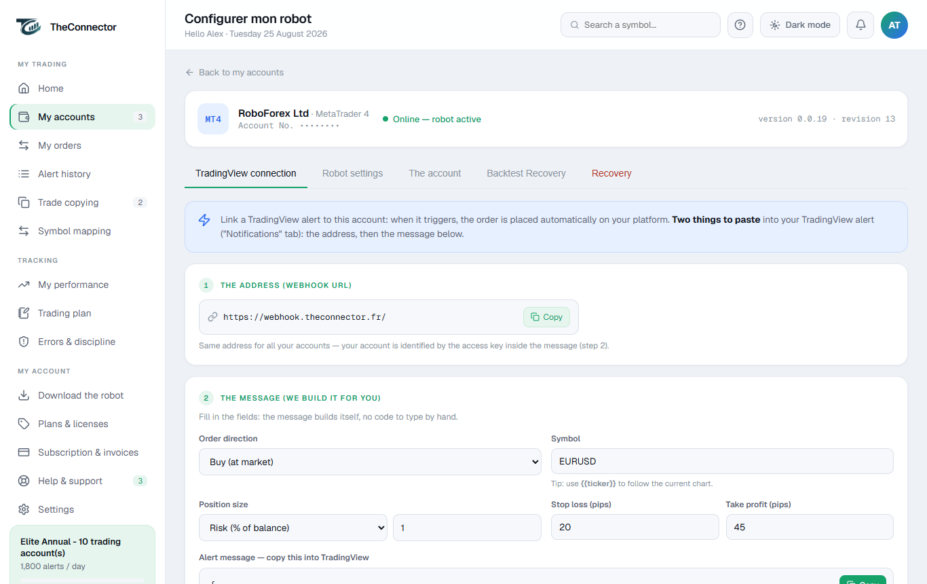Click the My performance trend icon
The width and height of the screenshot is (927, 584).
(24, 285)
